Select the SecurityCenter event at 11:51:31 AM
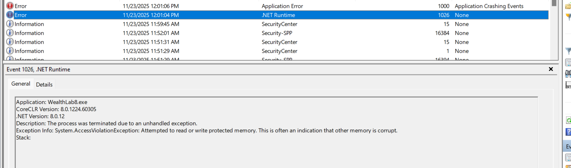This screenshot has width=571, height=168. 279,42
